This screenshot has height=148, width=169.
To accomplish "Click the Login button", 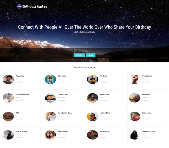I will coord(91,55).
